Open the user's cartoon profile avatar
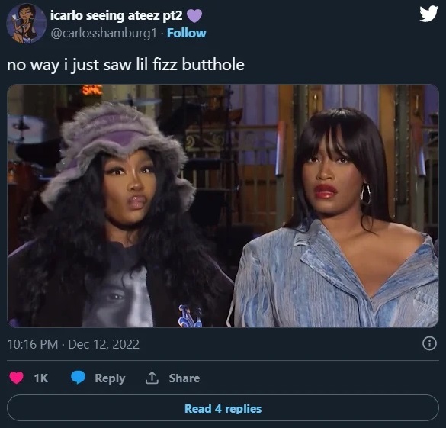 (x=27, y=24)
